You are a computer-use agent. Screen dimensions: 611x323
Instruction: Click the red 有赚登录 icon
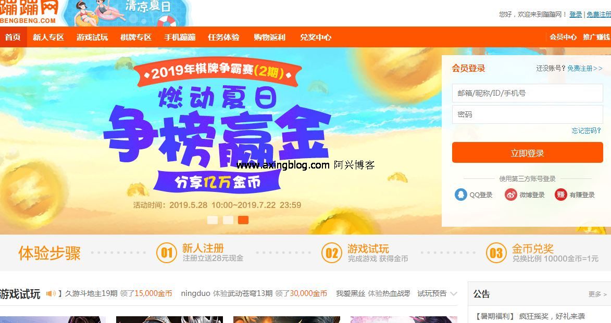coord(560,195)
